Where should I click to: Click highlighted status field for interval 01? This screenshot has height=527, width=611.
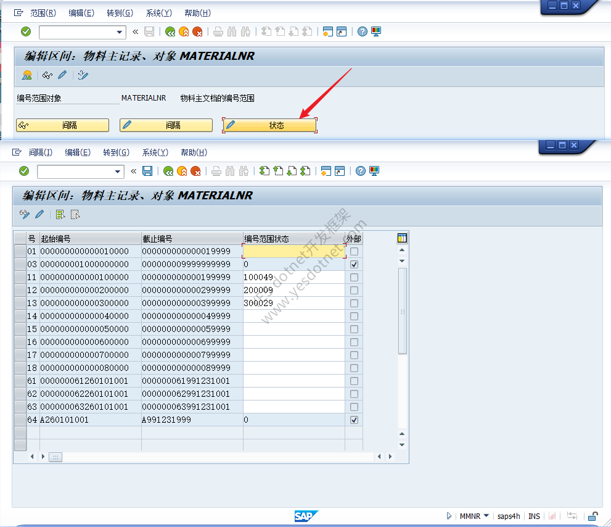click(x=294, y=251)
